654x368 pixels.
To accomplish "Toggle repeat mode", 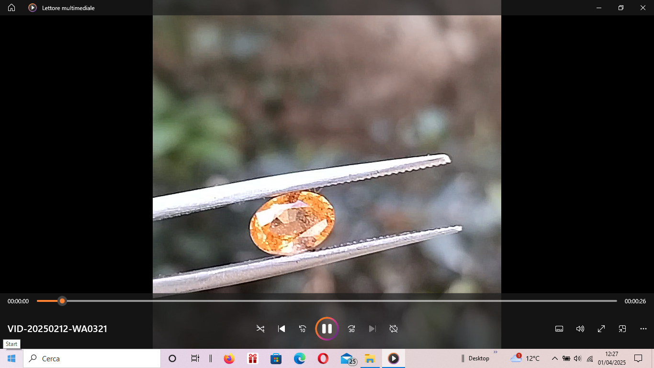I will (394, 329).
